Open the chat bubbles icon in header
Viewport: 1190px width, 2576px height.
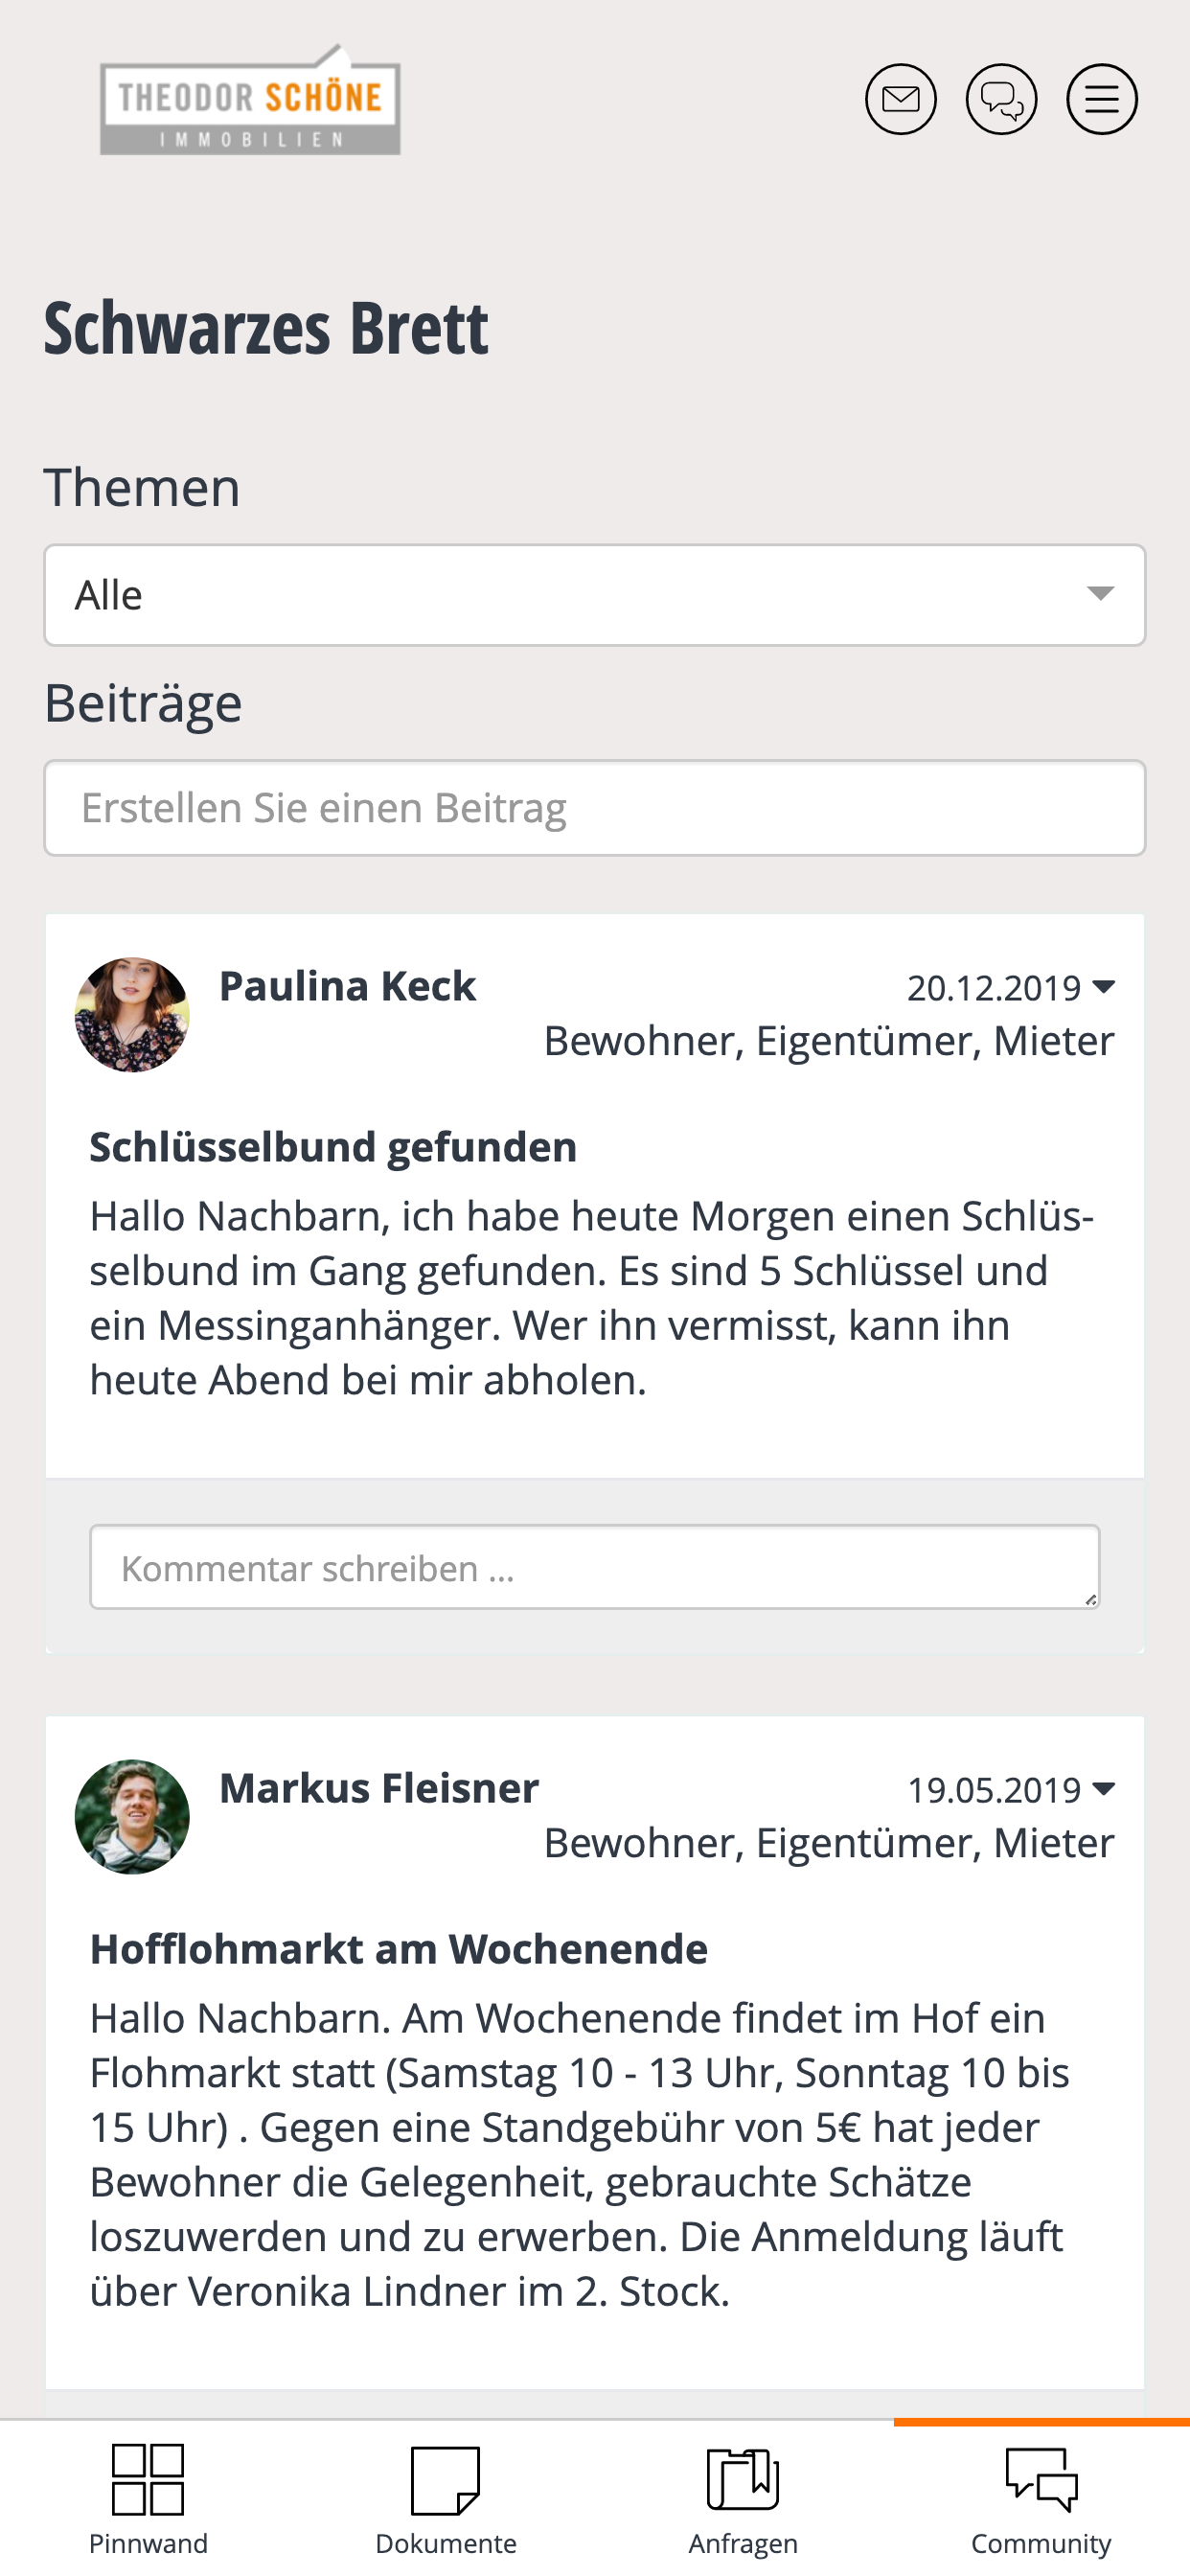tap(1001, 99)
